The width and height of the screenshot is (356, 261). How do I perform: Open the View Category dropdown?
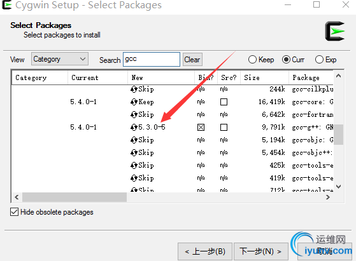[x=60, y=59]
